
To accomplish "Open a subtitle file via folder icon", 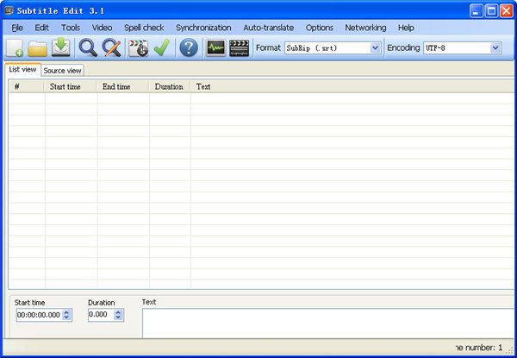I will 37,48.
